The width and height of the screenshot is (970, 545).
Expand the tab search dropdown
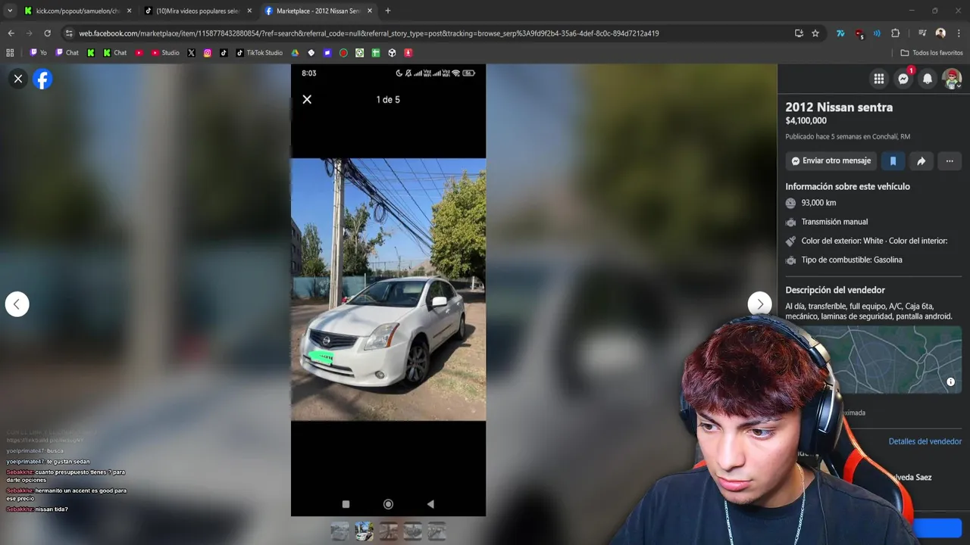[10, 11]
